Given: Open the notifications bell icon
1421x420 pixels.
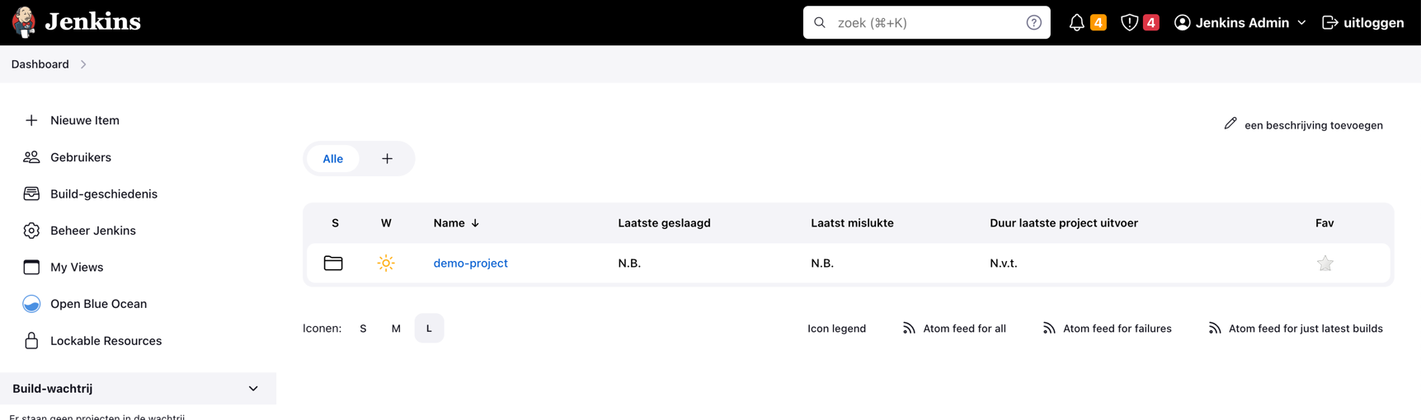Looking at the screenshot, I should pos(1076,22).
